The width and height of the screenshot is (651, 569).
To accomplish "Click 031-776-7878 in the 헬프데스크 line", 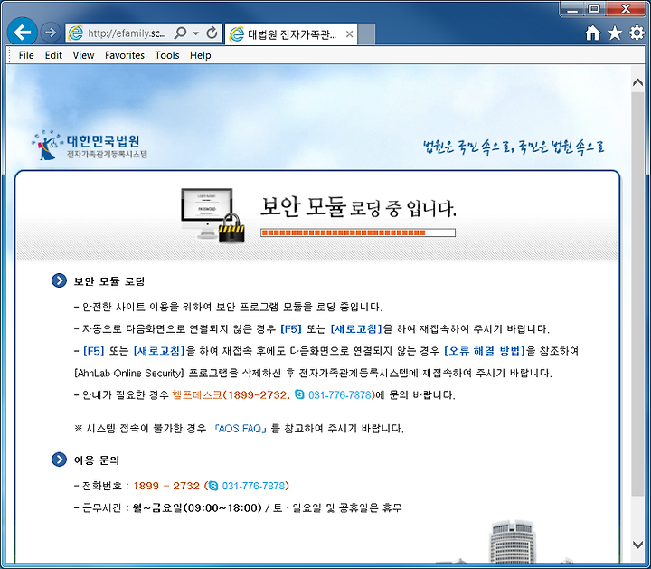I will coord(340,394).
